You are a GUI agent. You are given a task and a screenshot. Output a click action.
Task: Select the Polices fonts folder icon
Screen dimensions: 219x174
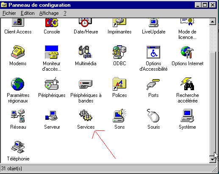pos(119,84)
